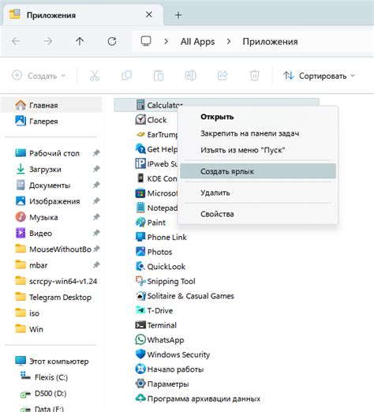Go up one folder level
Screen dimensions: 374x412
[x=80, y=41]
